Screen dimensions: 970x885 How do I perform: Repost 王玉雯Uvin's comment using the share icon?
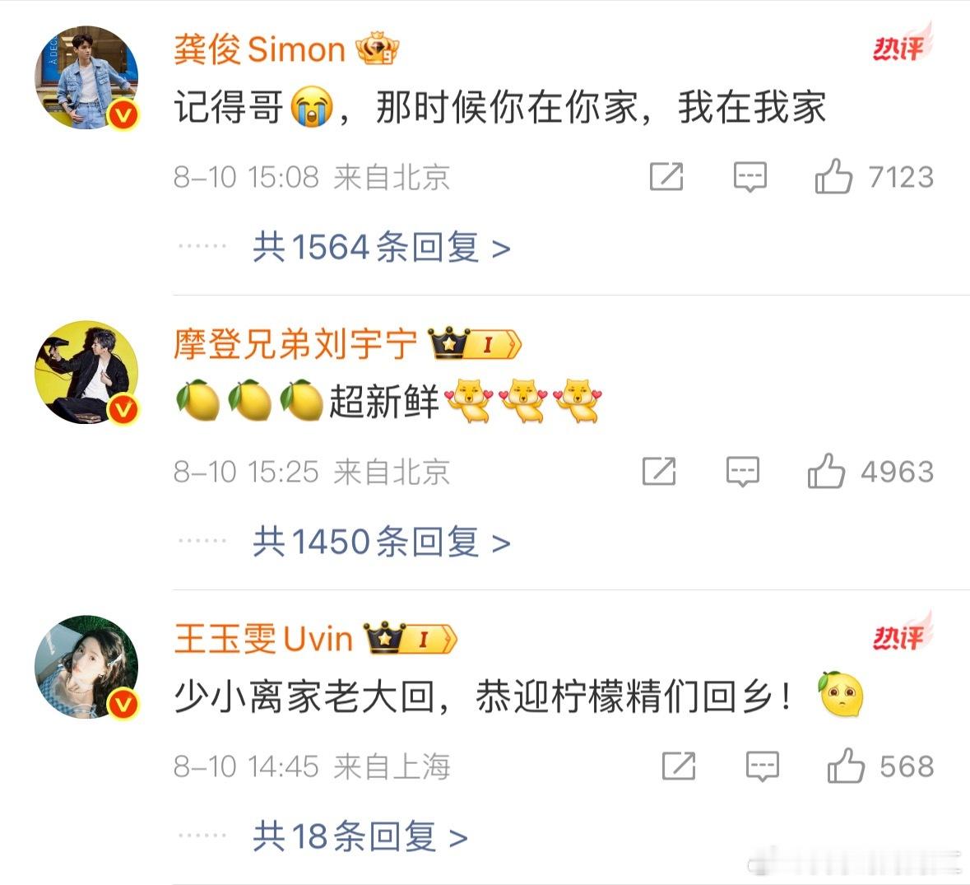coord(679,766)
